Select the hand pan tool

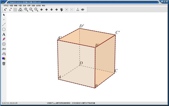61,10
